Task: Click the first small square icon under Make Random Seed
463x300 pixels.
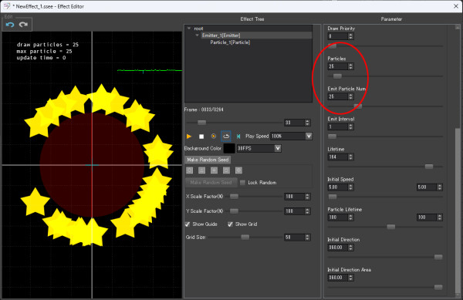Action: (x=190, y=170)
